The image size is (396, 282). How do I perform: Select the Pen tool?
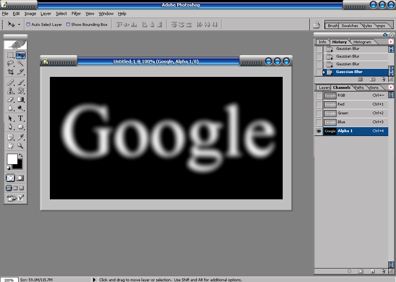[10, 127]
